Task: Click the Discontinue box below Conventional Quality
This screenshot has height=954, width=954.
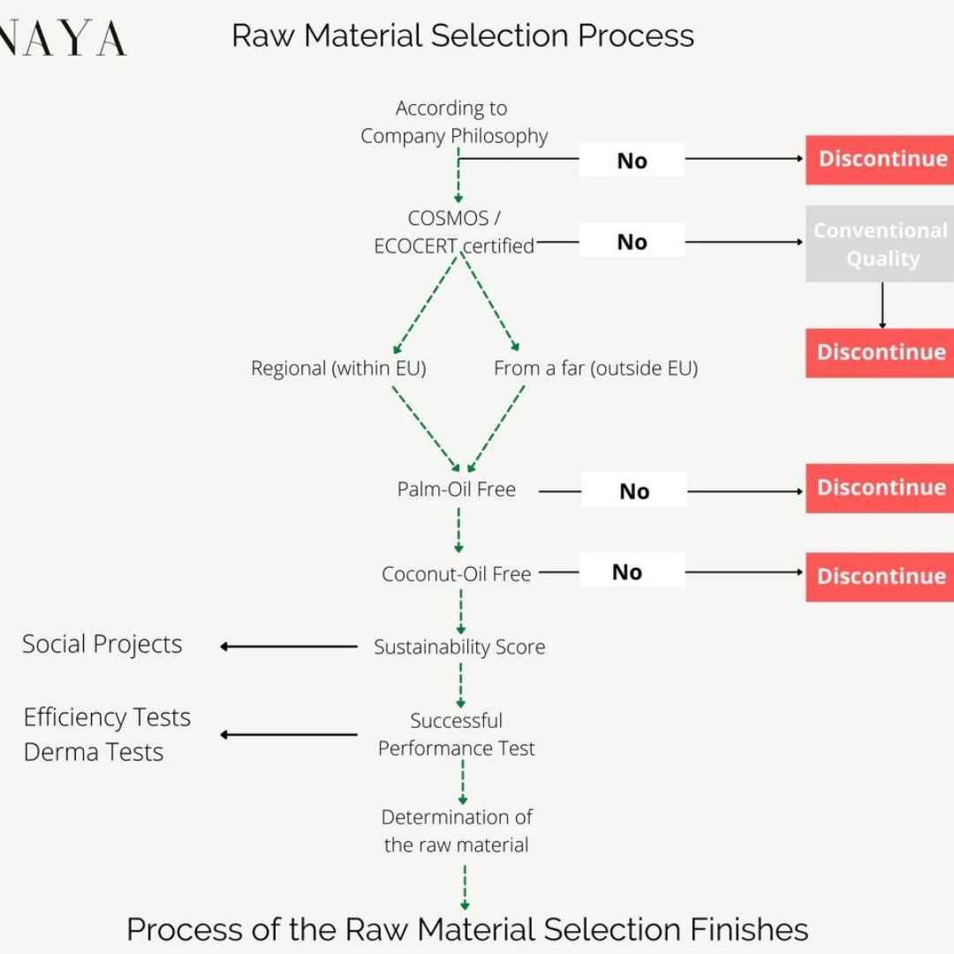Action: (880, 352)
